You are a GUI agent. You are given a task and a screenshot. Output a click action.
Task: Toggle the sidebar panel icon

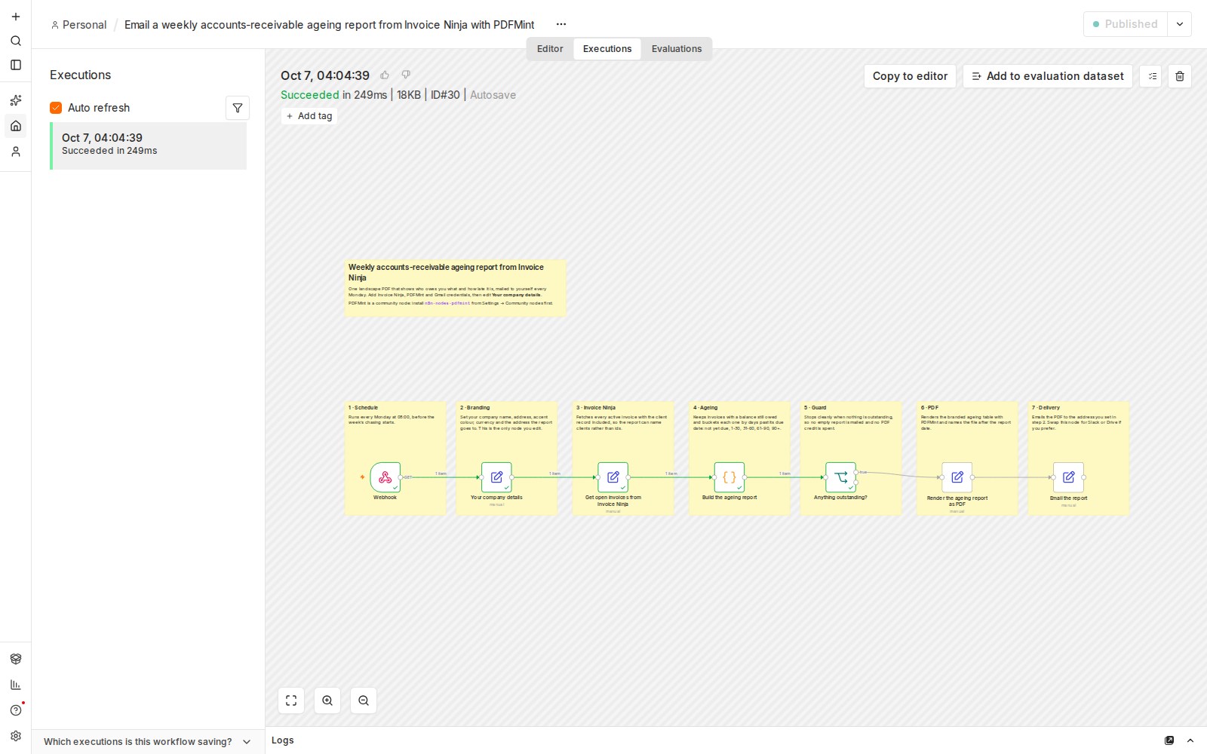click(16, 65)
